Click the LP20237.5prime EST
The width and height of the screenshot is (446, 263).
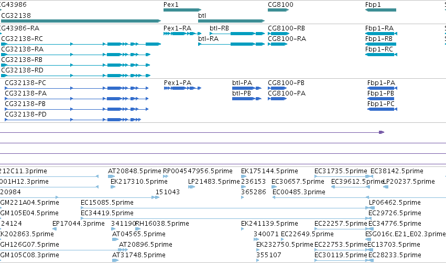click(386, 187)
